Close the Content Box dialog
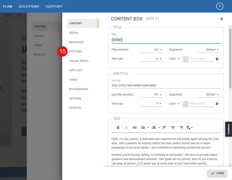Screen dimensions: 232x180 (222, 19)
